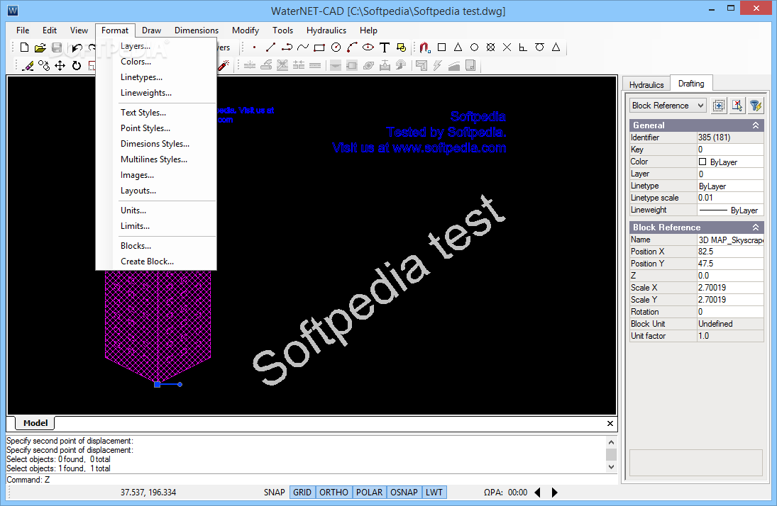Image resolution: width=777 pixels, height=506 pixels.
Task: Toggle POLAR tracking in status bar
Action: click(369, 492)
